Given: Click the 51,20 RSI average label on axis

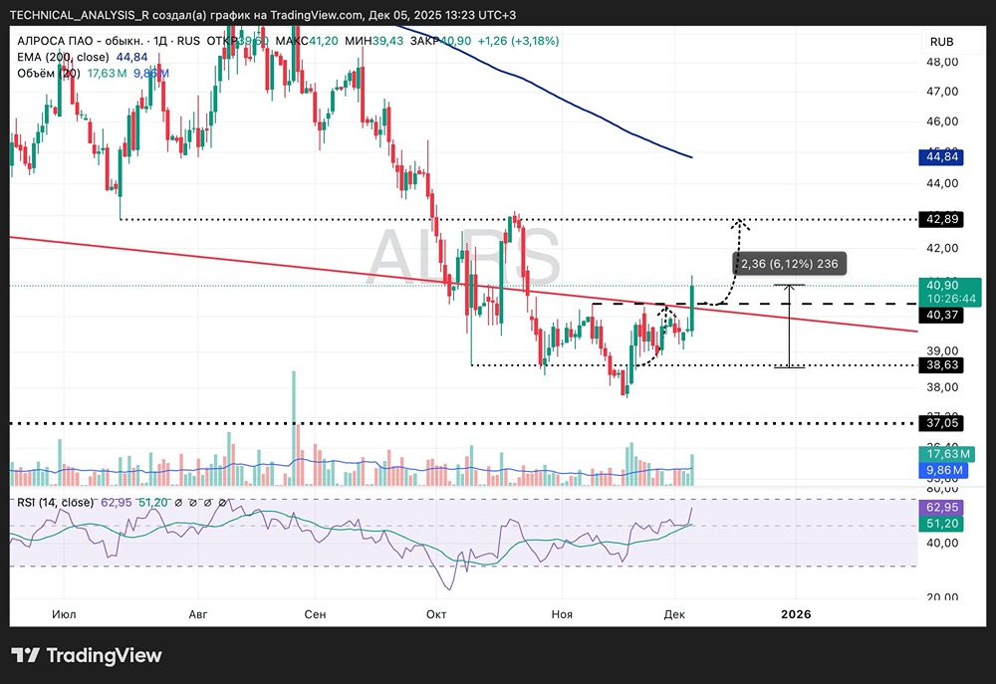Looking at the screenshot, I should 941,524.
